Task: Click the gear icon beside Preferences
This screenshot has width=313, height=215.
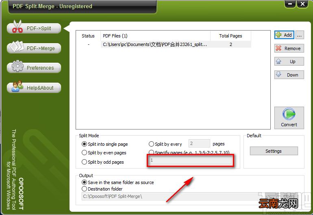Action: [17, 66]
